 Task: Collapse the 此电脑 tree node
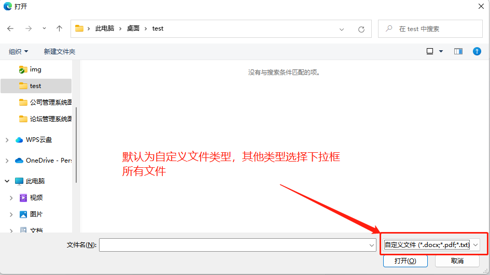click(7, 181)
